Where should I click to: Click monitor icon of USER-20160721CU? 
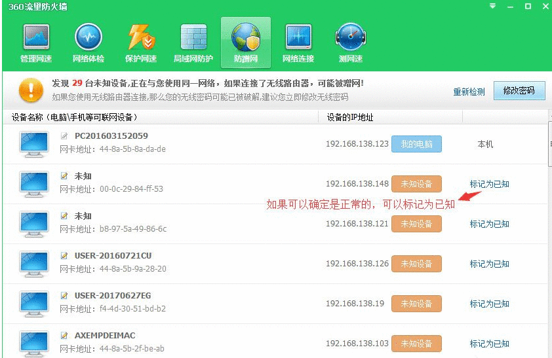pos(34,264)
